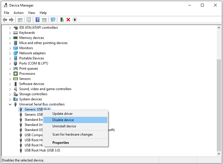Select the Storage controllers label
This screenshot has height=164, width=223.
tap(33, 94)
